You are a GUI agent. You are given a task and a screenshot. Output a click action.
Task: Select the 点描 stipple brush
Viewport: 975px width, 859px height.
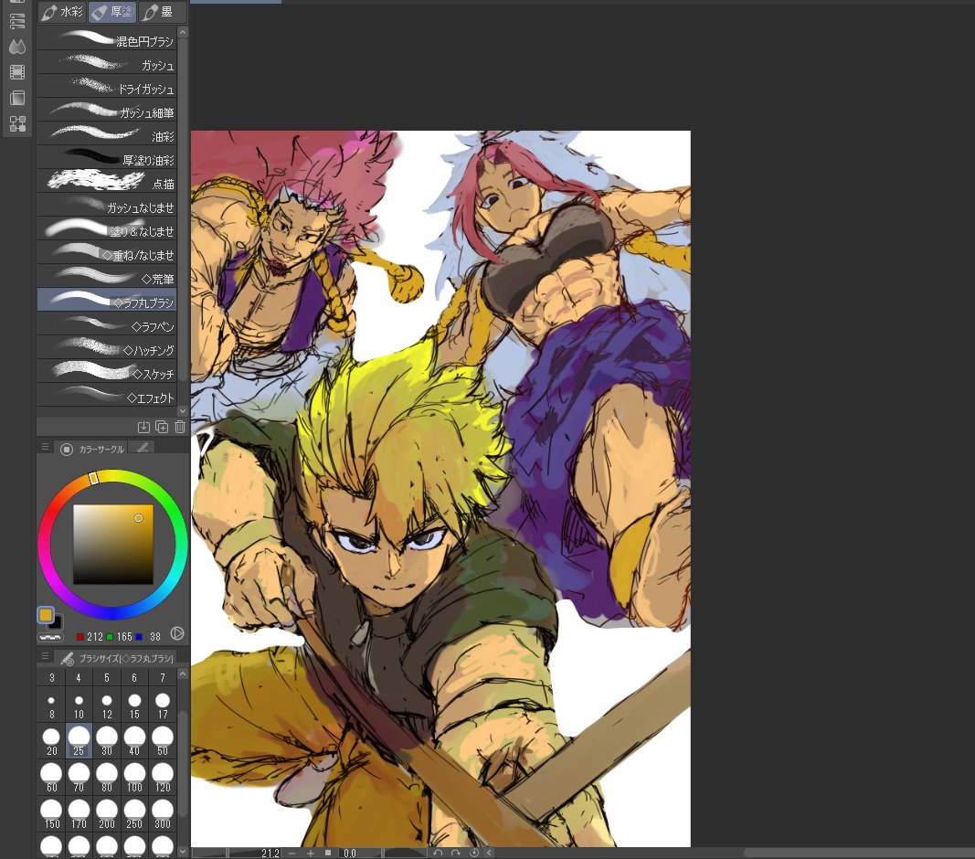(107, 181)
